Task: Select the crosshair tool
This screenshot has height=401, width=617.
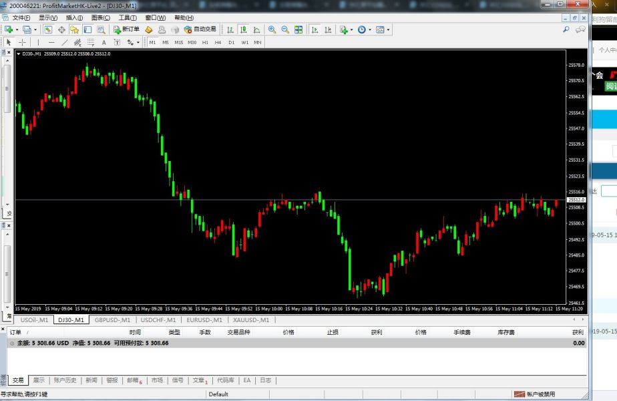Action: pos(22,42)
